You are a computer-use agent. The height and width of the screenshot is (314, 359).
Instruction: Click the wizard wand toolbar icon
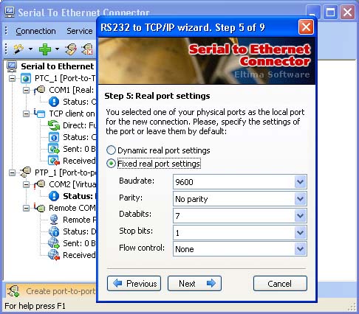[18, 49]
